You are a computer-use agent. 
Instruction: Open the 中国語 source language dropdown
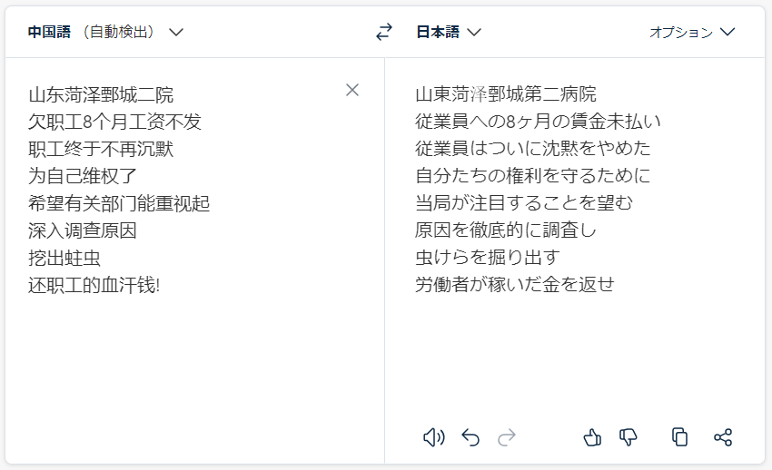tap(105, 32)
